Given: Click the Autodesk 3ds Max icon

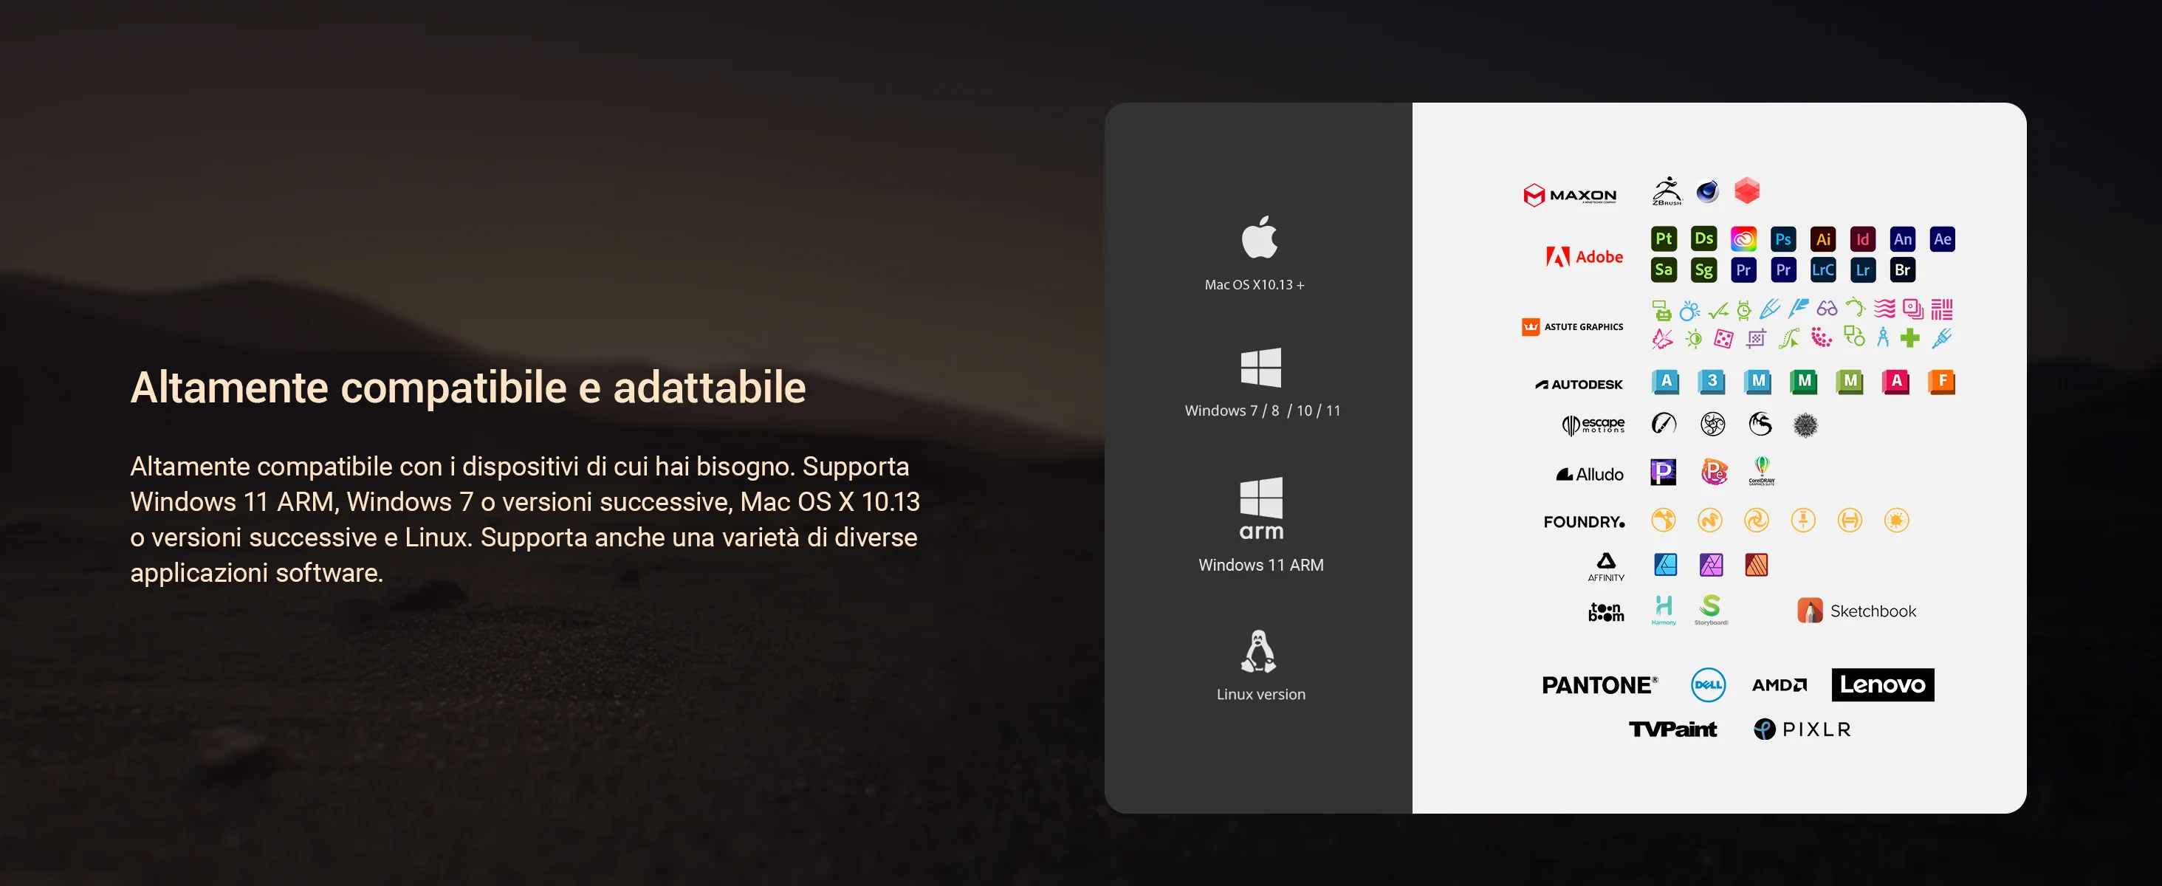Looking at the screenshot, I should (1712, 382).
